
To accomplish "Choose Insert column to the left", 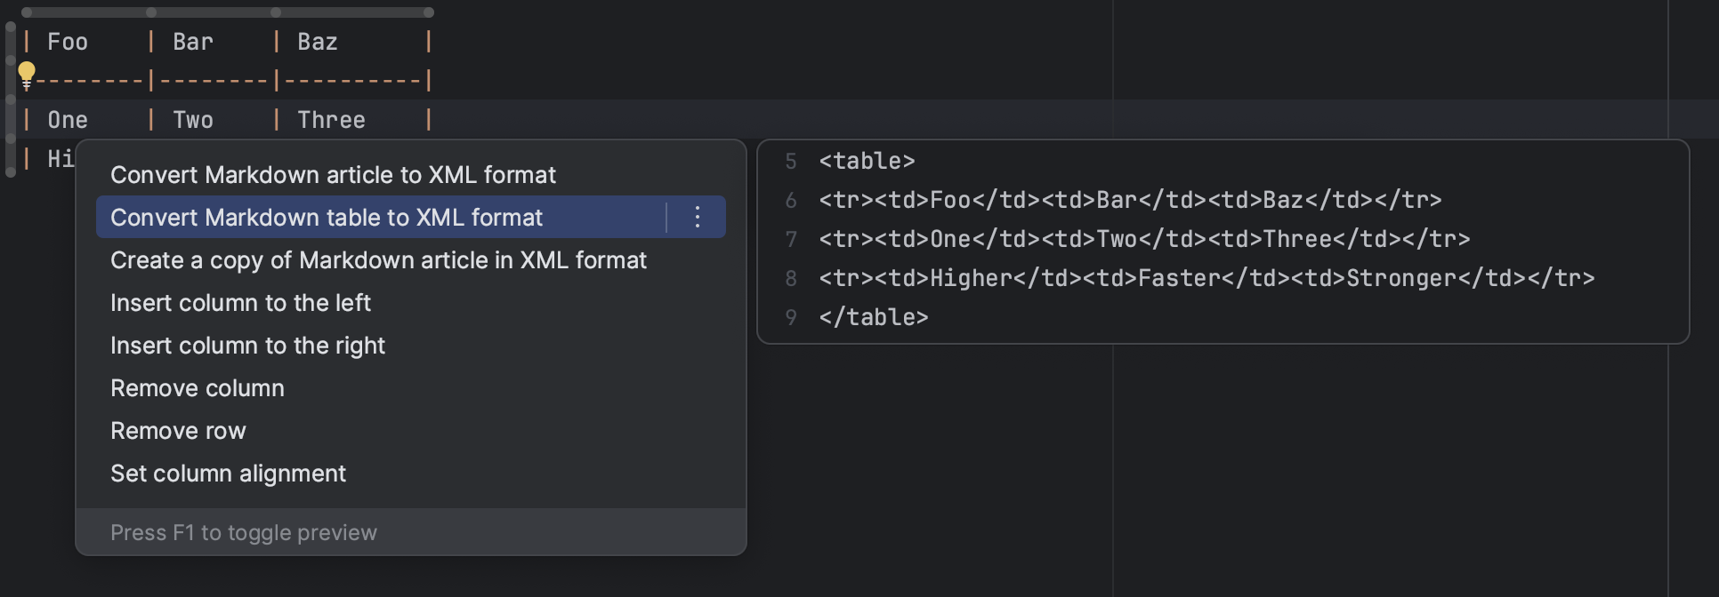I will tap(240, 303).
